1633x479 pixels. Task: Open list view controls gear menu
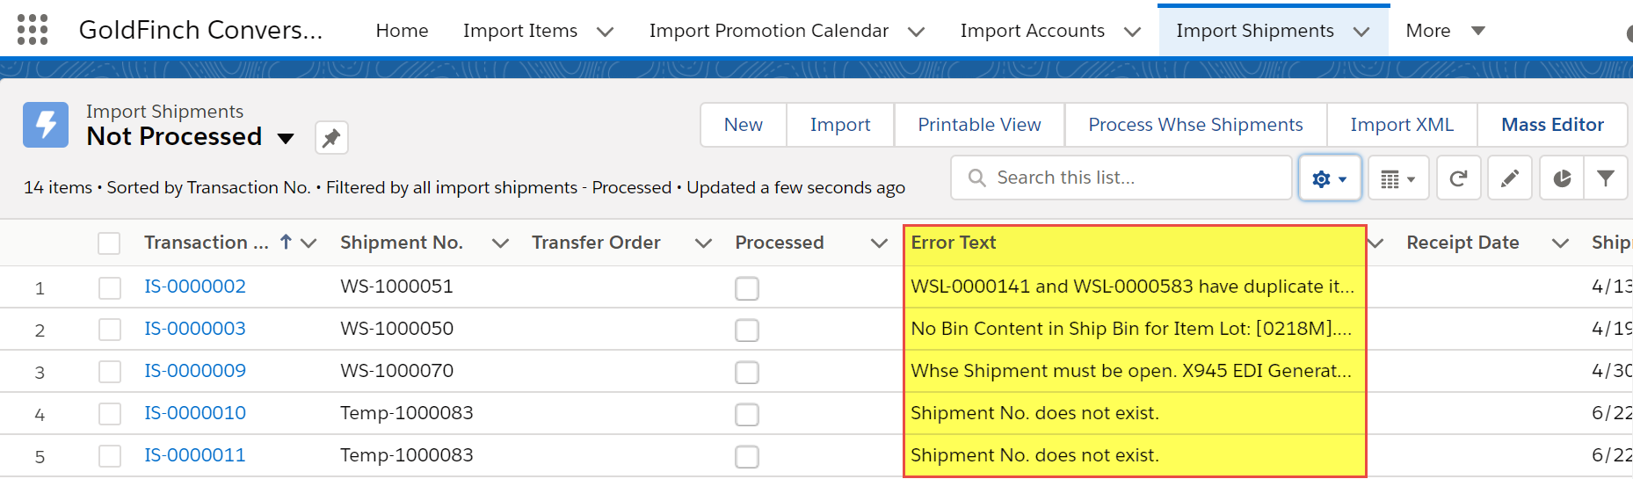[1330, 178]
